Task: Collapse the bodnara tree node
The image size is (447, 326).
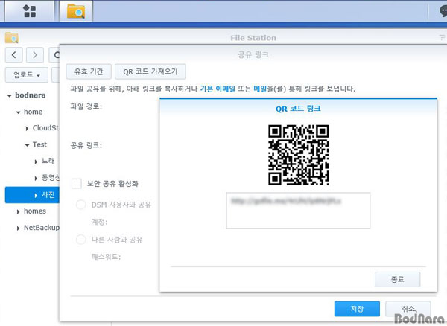Action: click(10, 96)
